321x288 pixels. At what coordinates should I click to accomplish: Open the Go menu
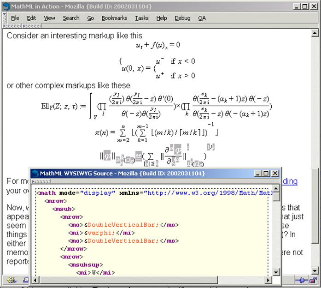90,18
